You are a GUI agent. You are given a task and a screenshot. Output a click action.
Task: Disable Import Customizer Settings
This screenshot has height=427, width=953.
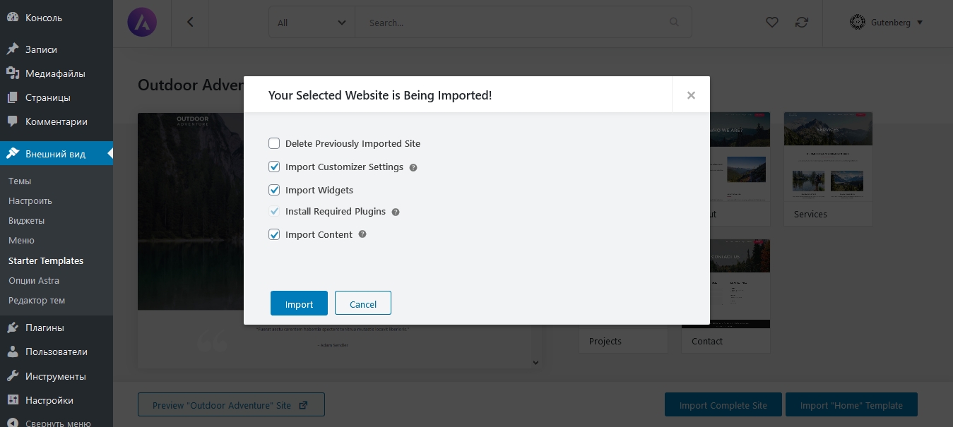(x=274, y=167)
